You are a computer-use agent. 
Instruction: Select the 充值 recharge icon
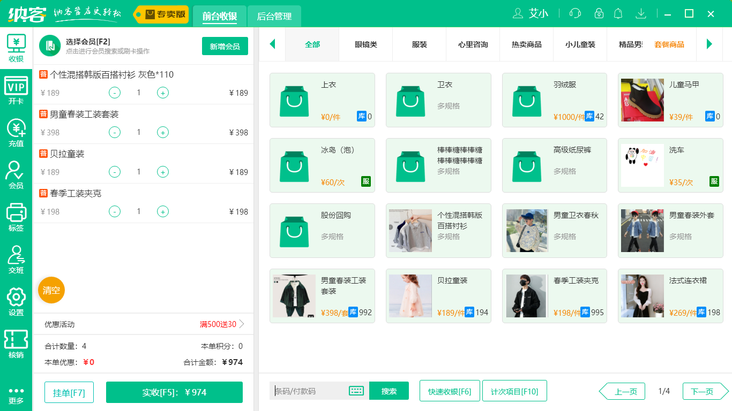(16, 131)
